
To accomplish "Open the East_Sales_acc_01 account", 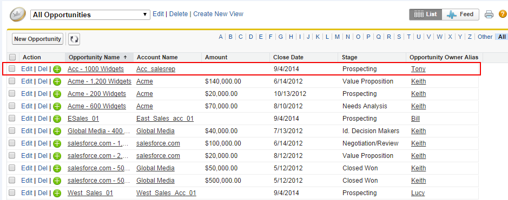I will 165,119.
